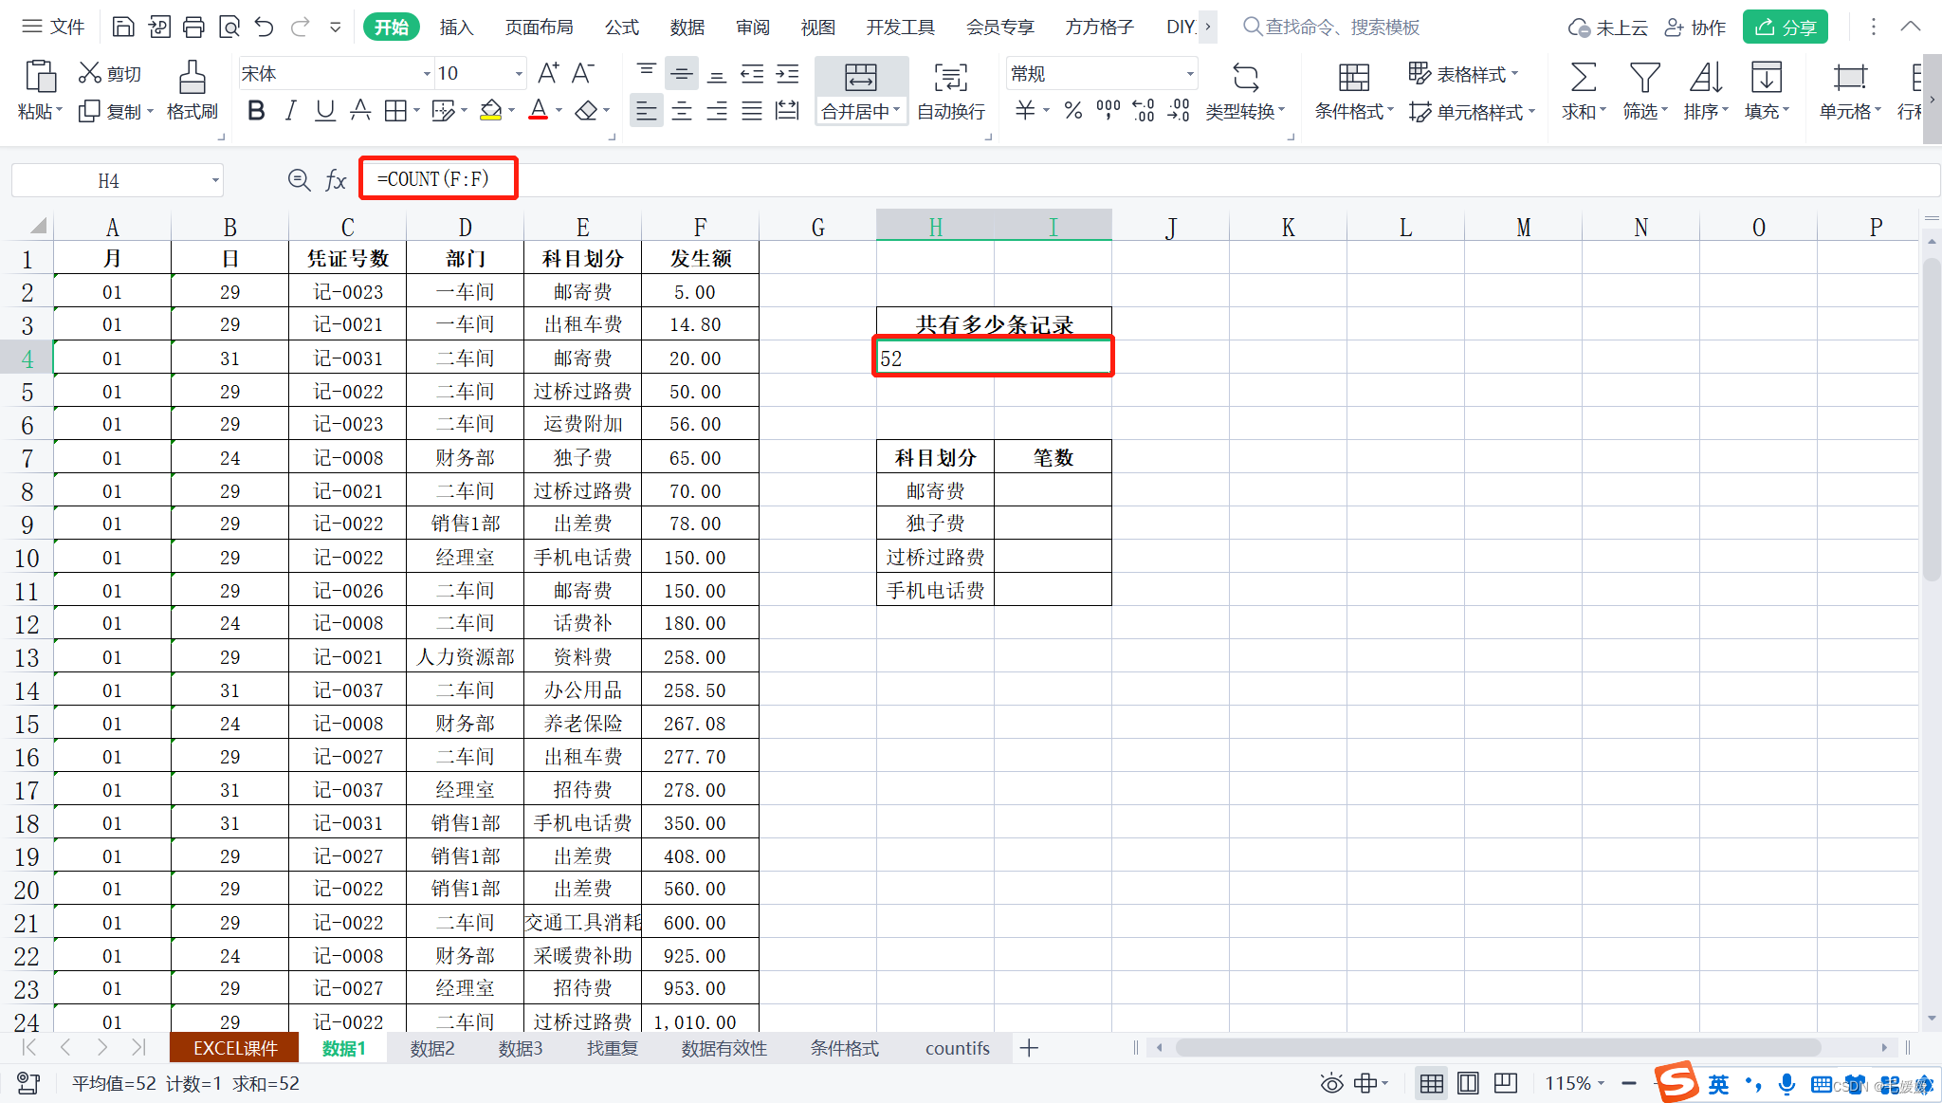Screen dimensions: 1942x1103
Task: Pick the fill color paint bucket
Action: pyautogui.click(x=490, y=111)
